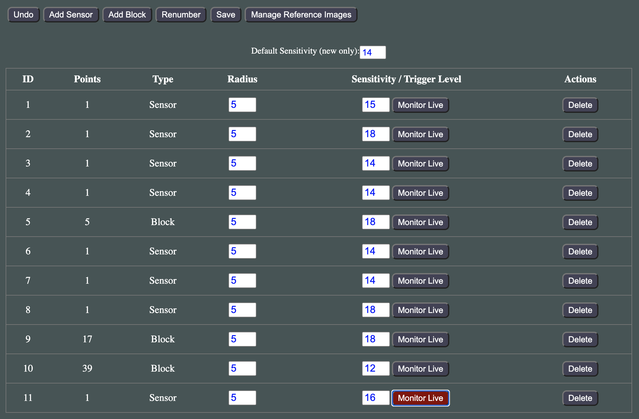
Task: Monitor Live on block ID 5
Action: [x=420, y=222]
